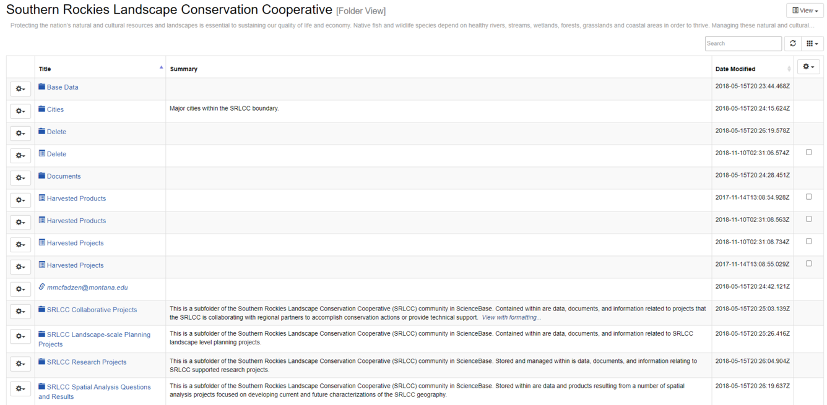Click the date 2018-05-15T20:24:15.624Z

coord(752,108)
